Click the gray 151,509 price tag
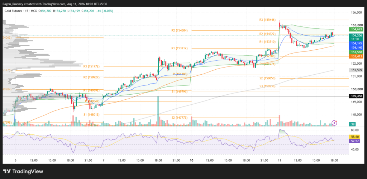This screenshot has width=367, height=179. tap(356, 70)
